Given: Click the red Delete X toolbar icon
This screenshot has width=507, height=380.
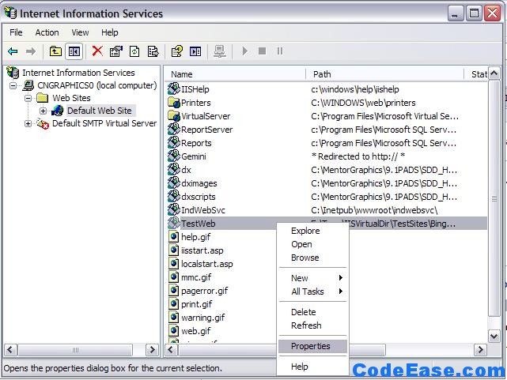Looking at the screenshot, I should (97, 51).
